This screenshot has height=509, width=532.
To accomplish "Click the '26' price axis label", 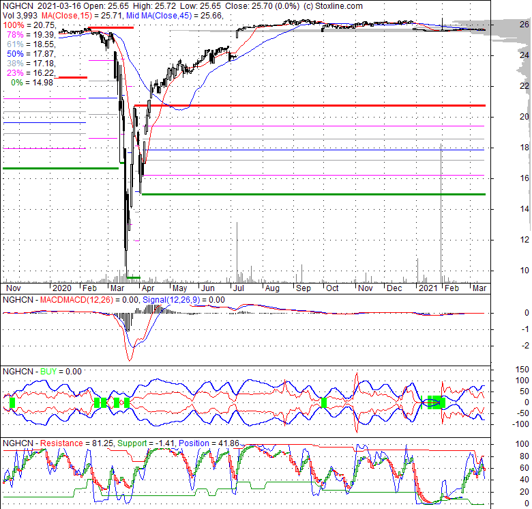I will click(524, 25).
